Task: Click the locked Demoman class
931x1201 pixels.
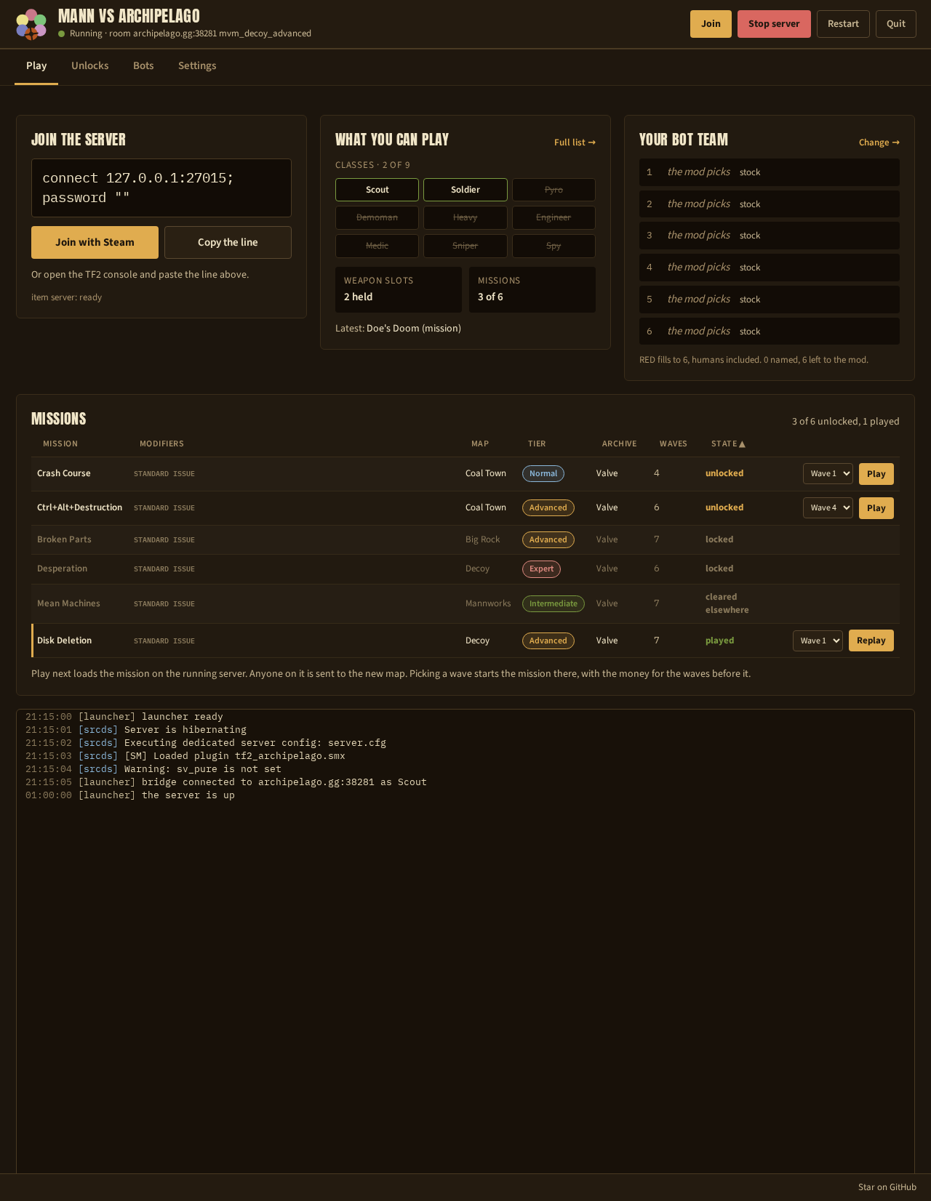Action: pos(377,217)
